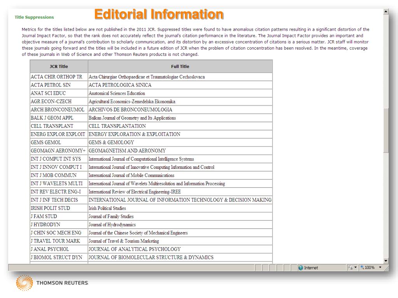Select the ANAT SCI EDUC cell
The height and width of the screenshot is (298, 398).
pos(59,93)
